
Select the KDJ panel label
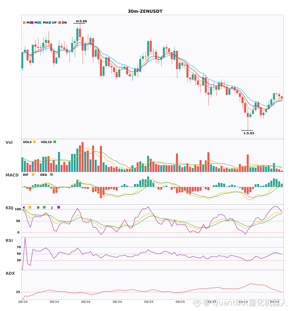[x=9, y=208]
